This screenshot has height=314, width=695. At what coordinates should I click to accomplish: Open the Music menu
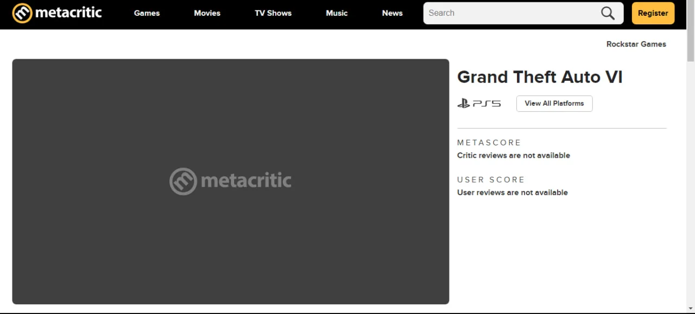(337, 13)
